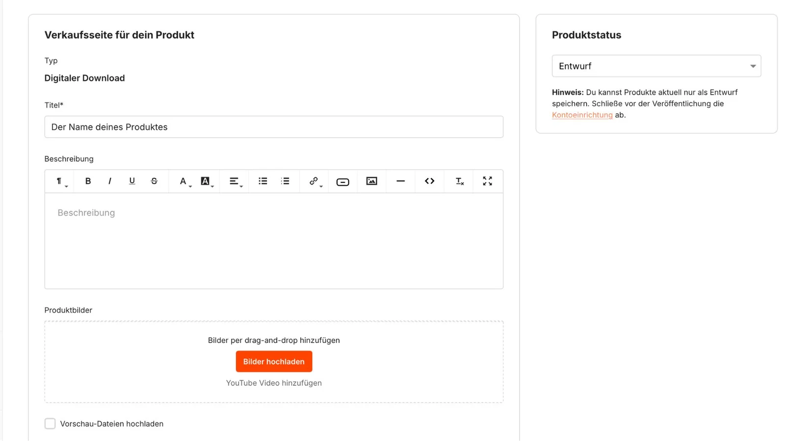
Task: Open the text alignment options
Action: (x=235, y=181)
